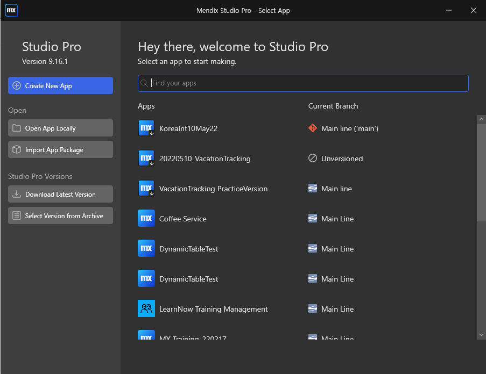Click the scroll up arrow of apps list
Screen dimensions: 486x374
[481, 119]
